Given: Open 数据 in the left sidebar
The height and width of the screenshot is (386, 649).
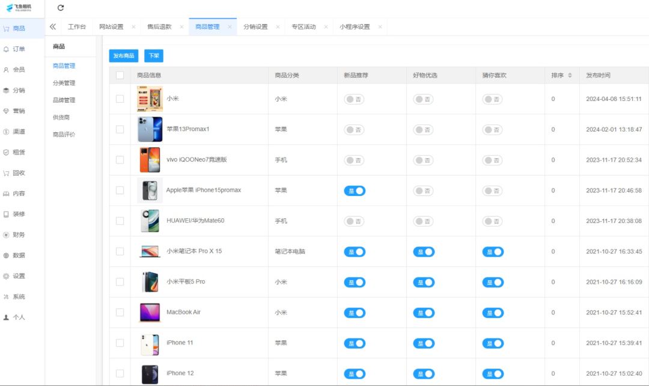Looking at the screenshot, I should point(19,256).
